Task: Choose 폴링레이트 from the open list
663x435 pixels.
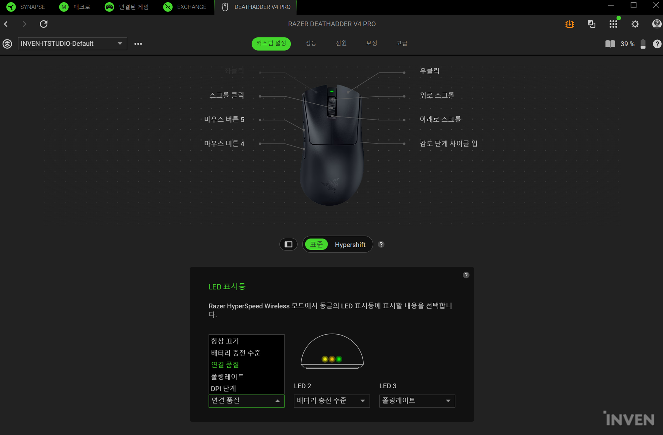Action: coord(246,376)
